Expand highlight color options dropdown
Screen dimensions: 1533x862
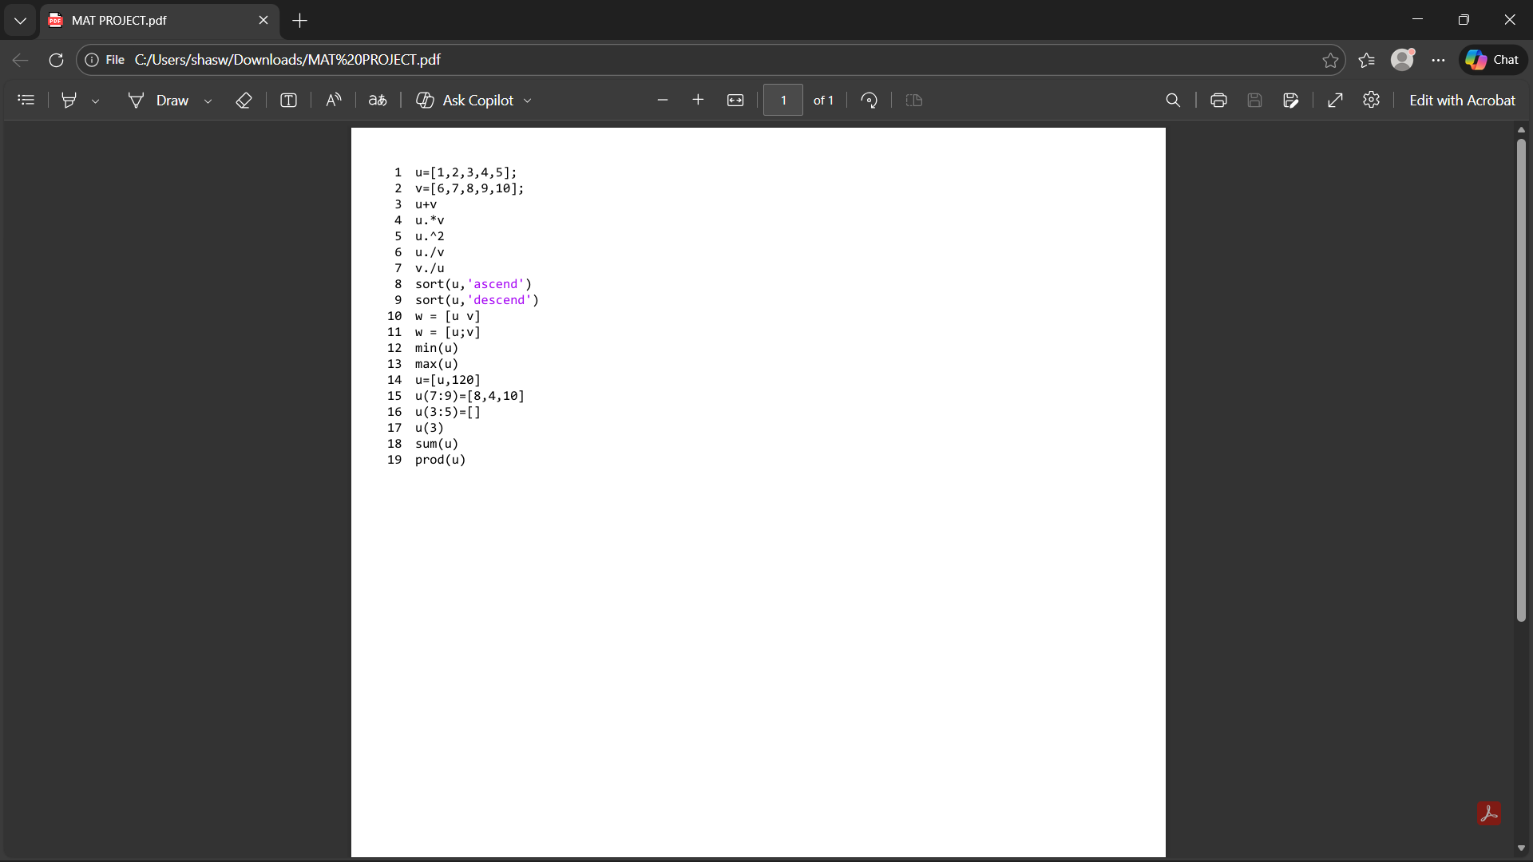[x=95, y=101]
